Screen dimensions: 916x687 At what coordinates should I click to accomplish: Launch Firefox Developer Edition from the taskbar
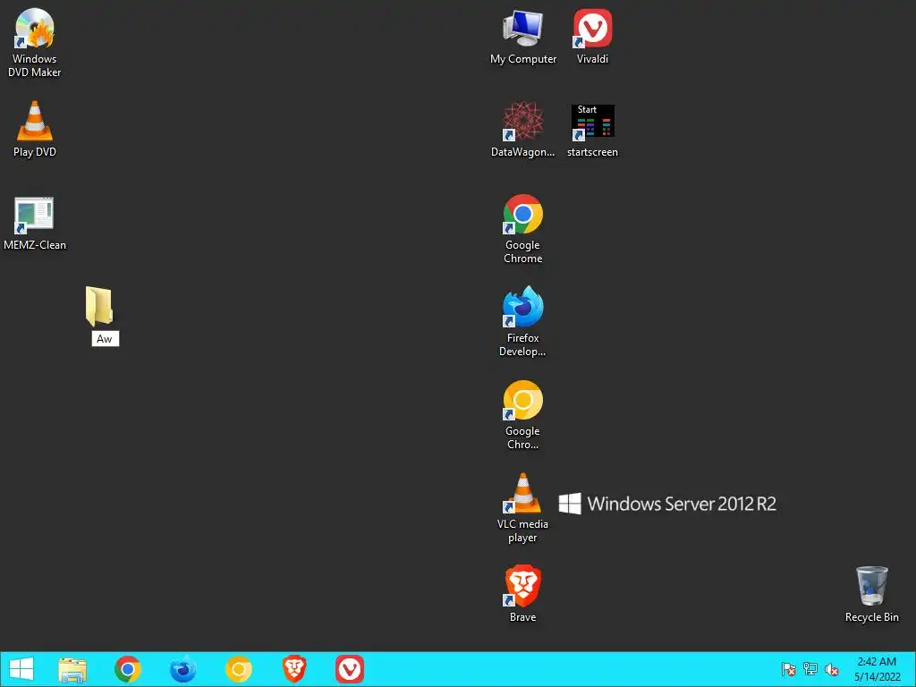coord(182,669)
